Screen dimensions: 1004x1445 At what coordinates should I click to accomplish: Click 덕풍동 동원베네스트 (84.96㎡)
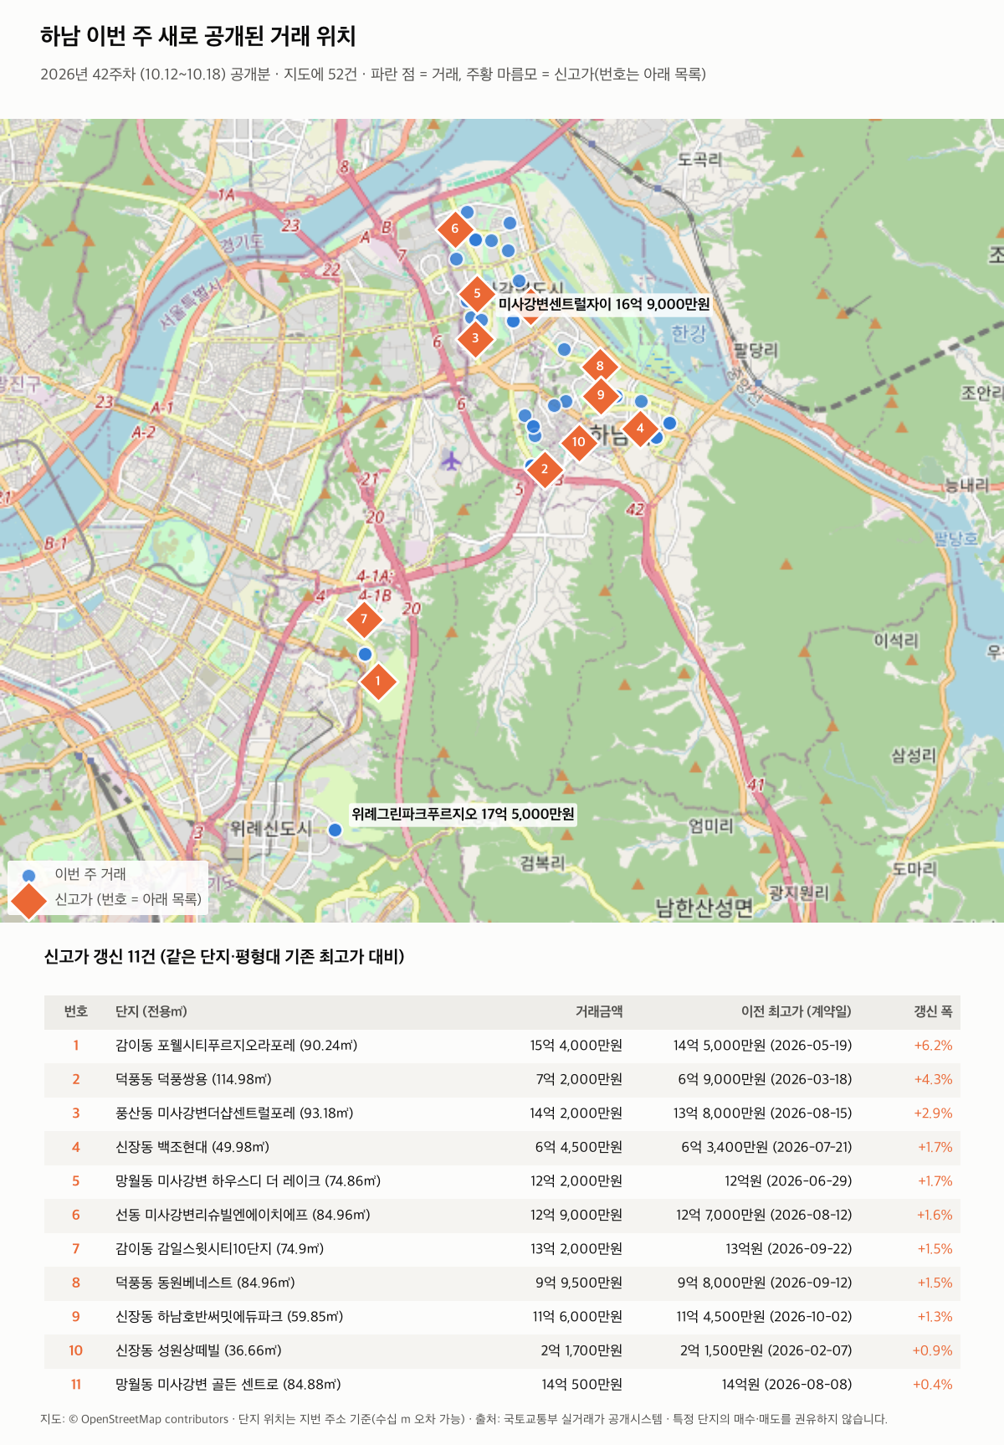(x=205, y=1283)
